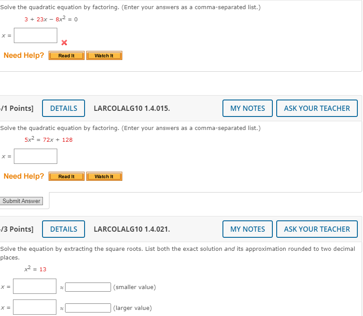This screenshot has width=363, height=316.
Task: Click the '/3 Points]' label
Action: (16, 229)
